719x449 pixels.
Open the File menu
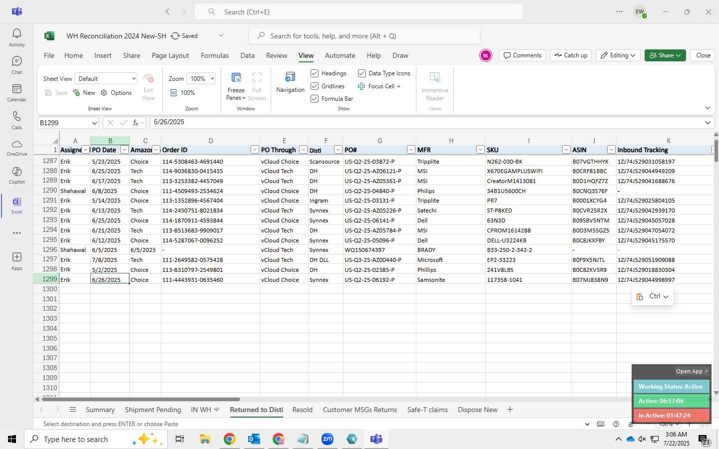tap(49, 55)
